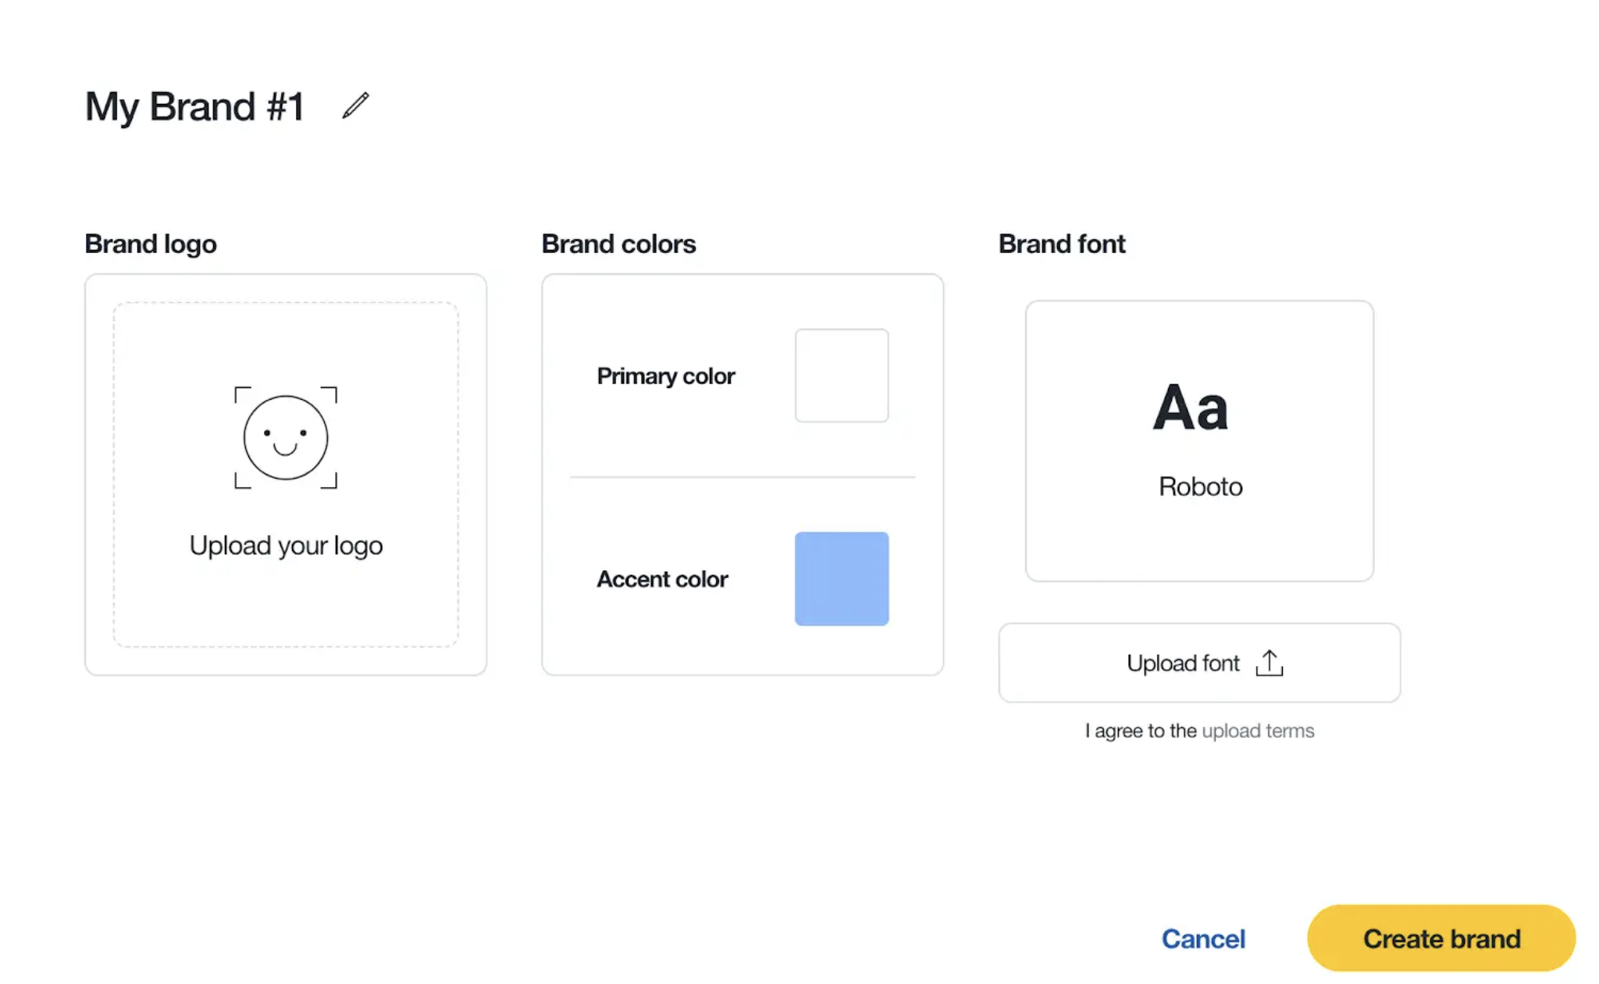Click the I agree to the text

1140,731
